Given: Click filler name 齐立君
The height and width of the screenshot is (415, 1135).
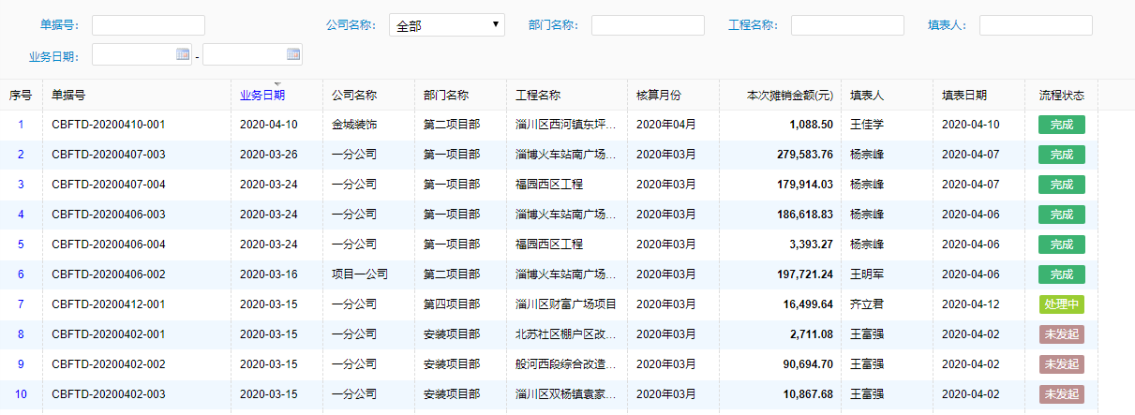Looking at the screenshot, I should pos(867,304).
